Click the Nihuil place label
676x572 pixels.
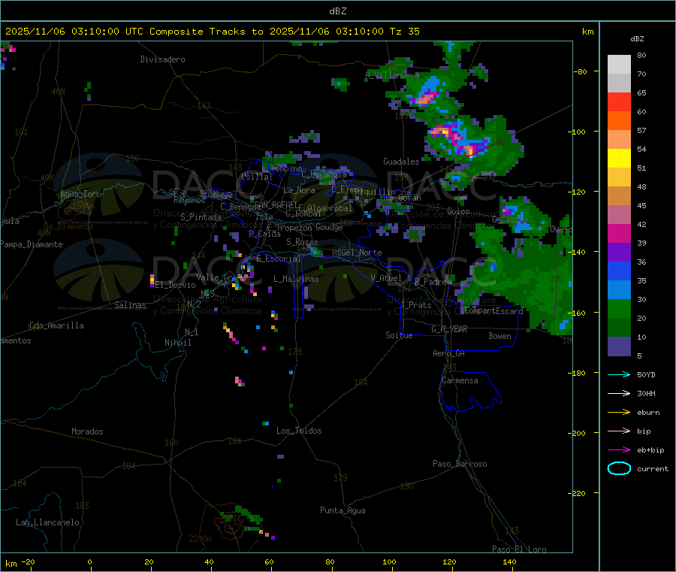[x=177, y=343]
